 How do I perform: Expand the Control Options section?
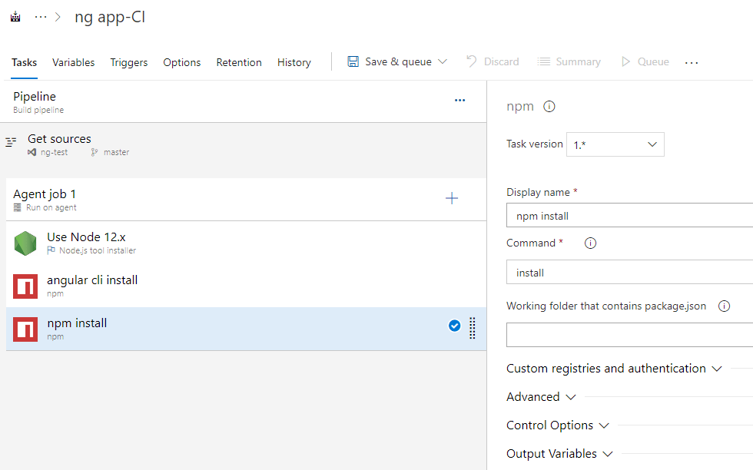tap(557, 425)
